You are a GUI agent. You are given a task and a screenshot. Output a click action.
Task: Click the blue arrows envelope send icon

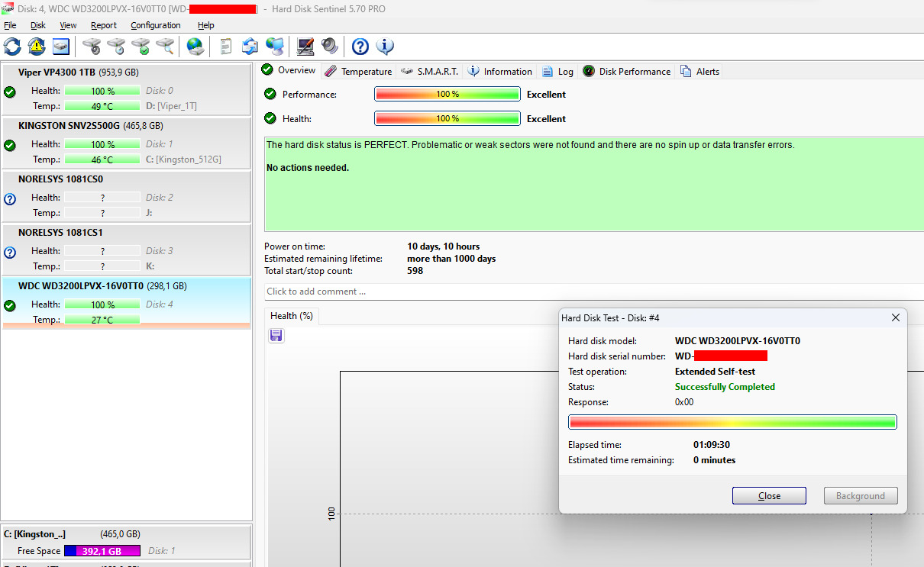(250, 47)
